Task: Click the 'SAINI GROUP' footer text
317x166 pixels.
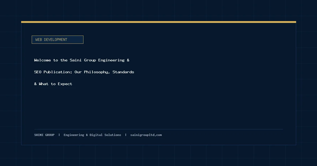Action: pos(44,135)
